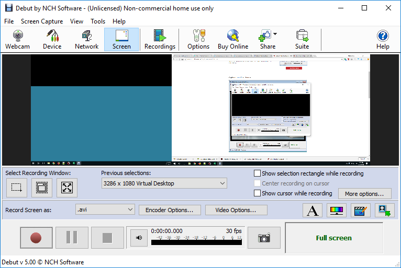Open color adjustments monitor icon
This screenshot has width=401, height=268.
click(337, 211)
